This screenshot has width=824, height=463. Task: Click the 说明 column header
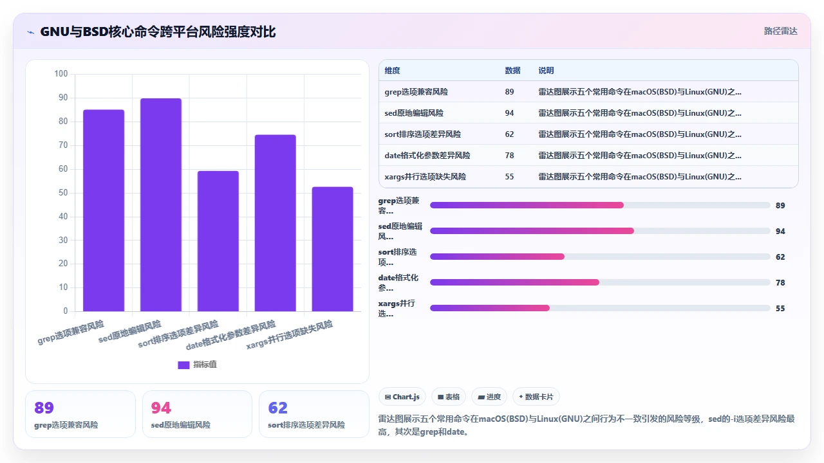tap(546, 71)
